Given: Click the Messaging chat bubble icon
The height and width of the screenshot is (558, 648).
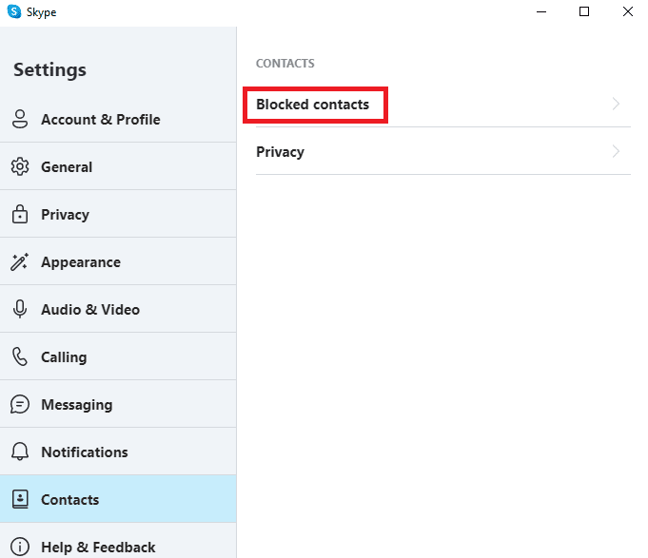Looking at the screenshot, I should 20,404.
